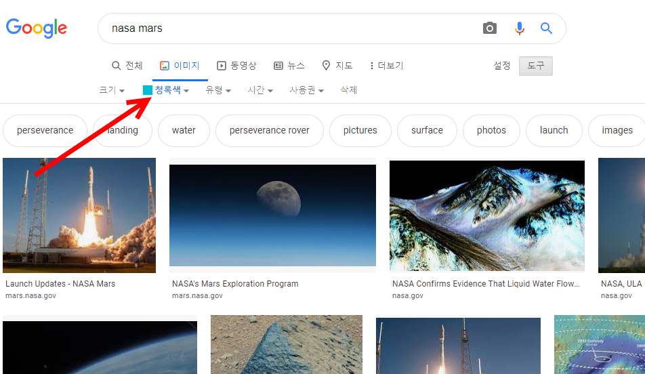645x374 pixels.
Task: Open 설정 (Settings) link
Action: 502,66
